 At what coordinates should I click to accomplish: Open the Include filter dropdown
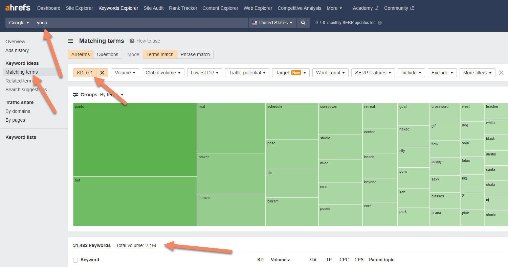[411, 73]
